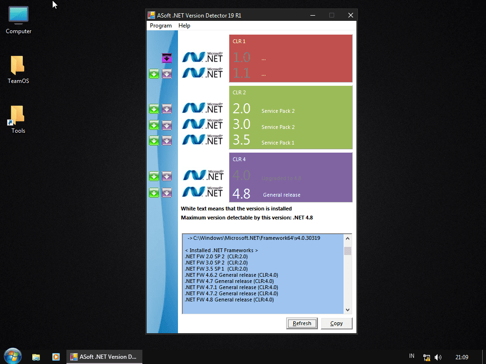Open the media player taskbar icon
Image resolution: width=486 pixels, height=364 pixels.
(x=56, y=357)
